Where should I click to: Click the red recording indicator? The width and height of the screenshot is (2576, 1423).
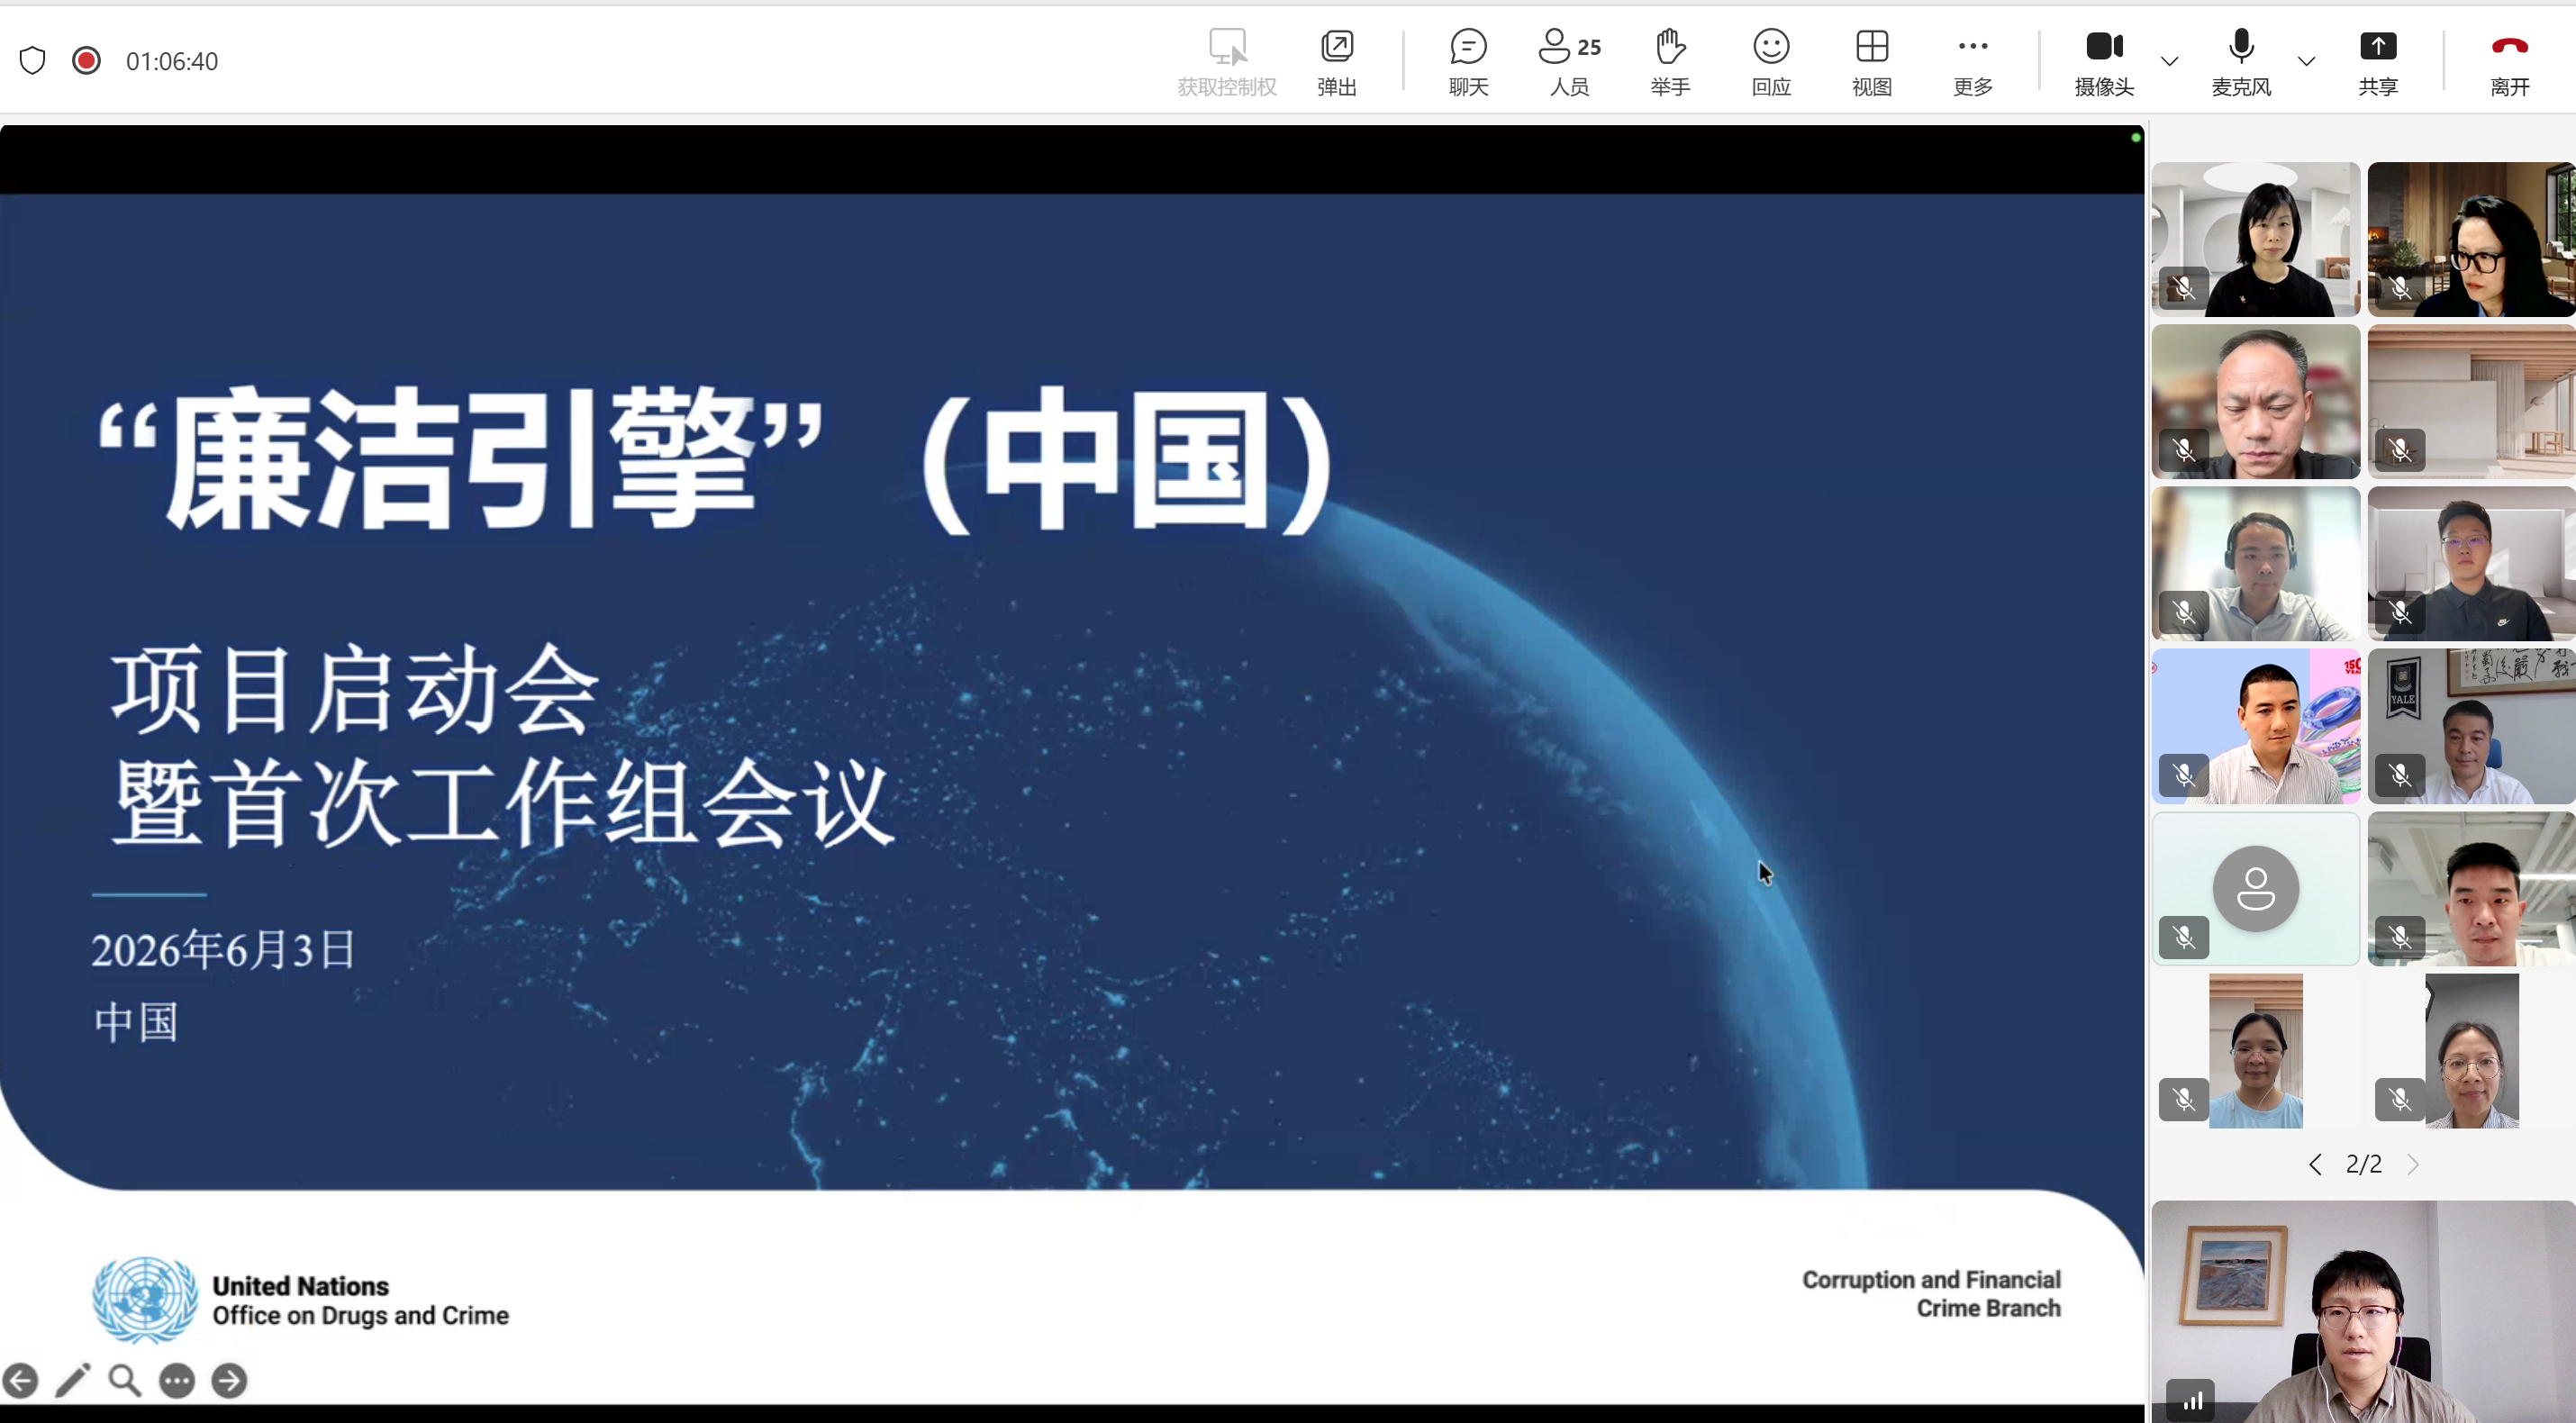pos(86,61)
